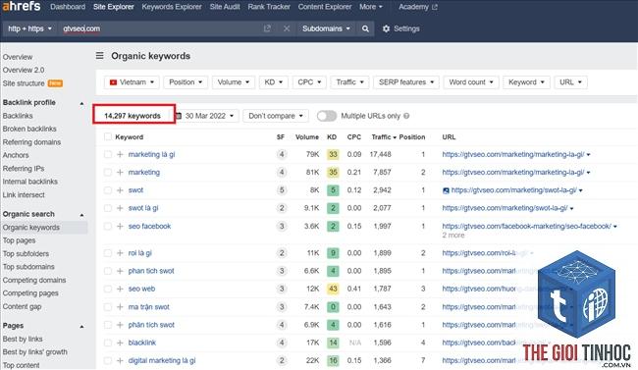
Task: Click the KD value 43 for 'seo web'
Action: pyautogui.click(x=333, y=289)
